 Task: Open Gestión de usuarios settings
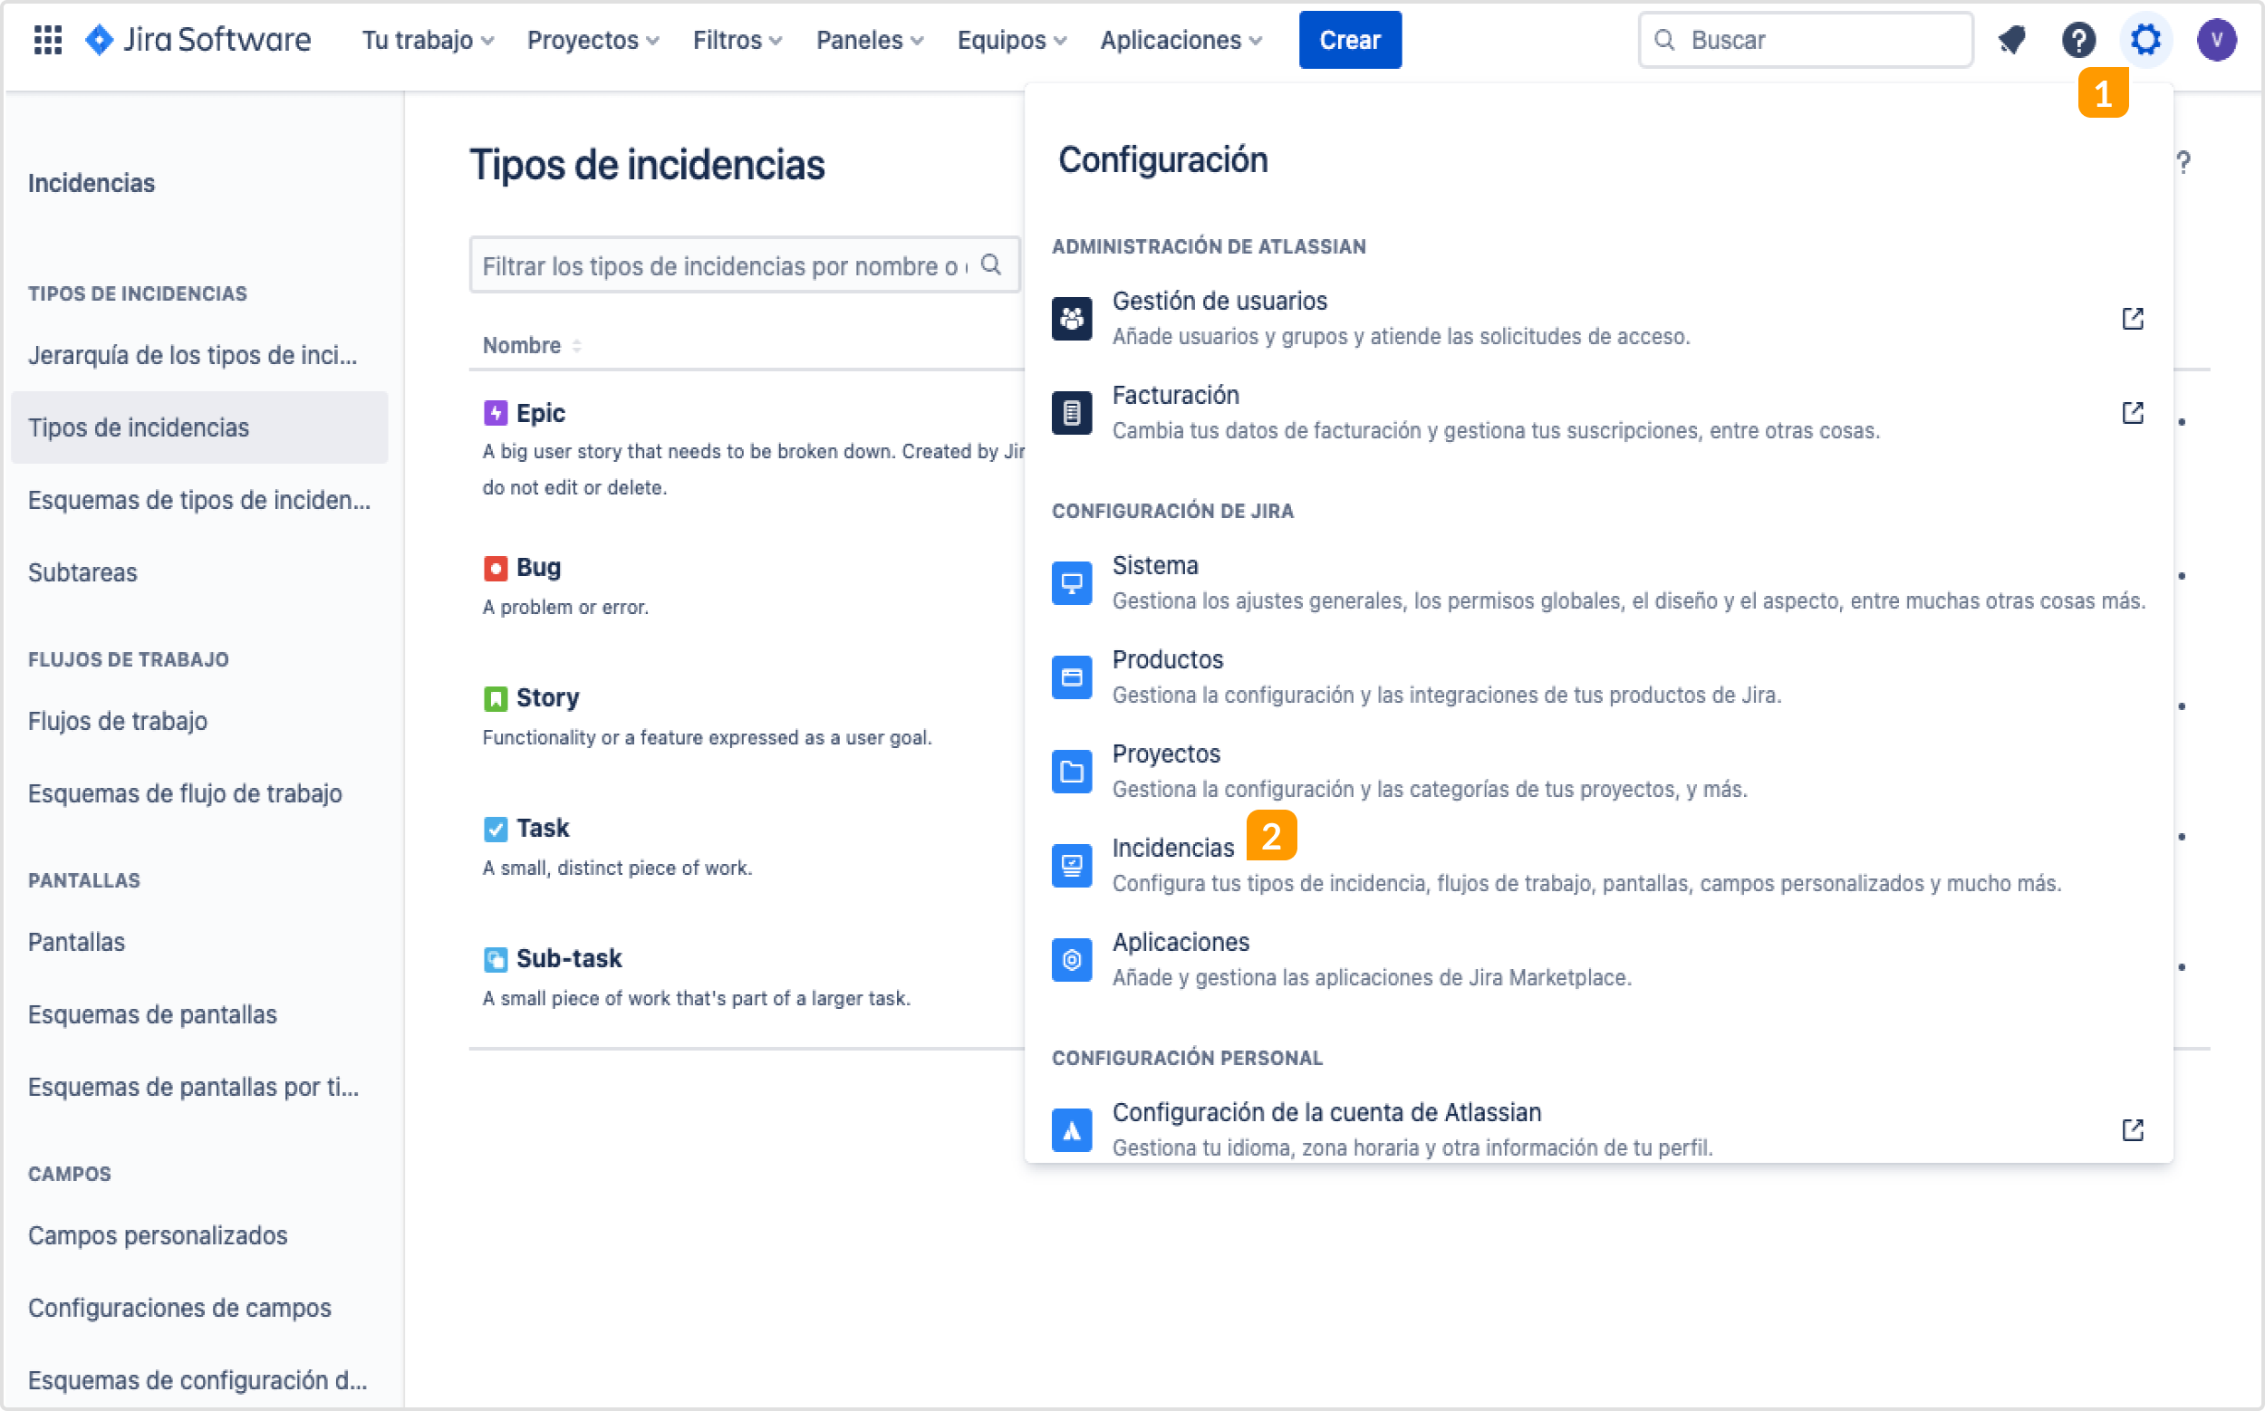pyautogui.click(x=1597, y=318)
